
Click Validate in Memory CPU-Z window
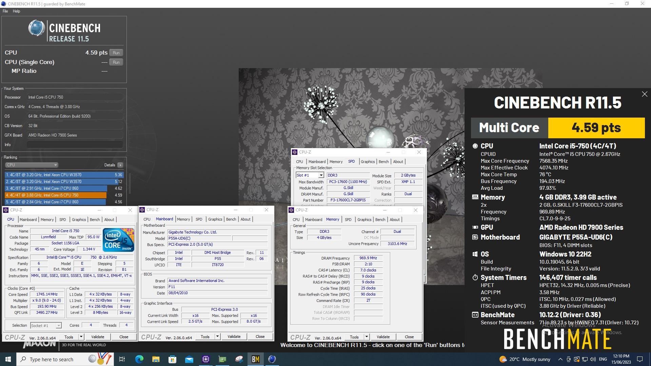[383, 337]
